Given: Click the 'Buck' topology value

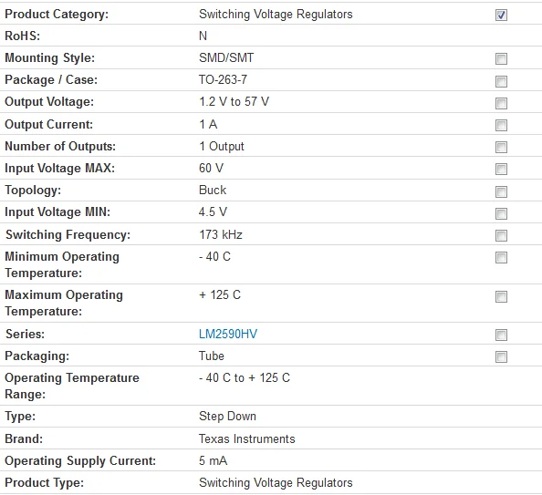Looking at the screenshot, I should coord(213,190).
